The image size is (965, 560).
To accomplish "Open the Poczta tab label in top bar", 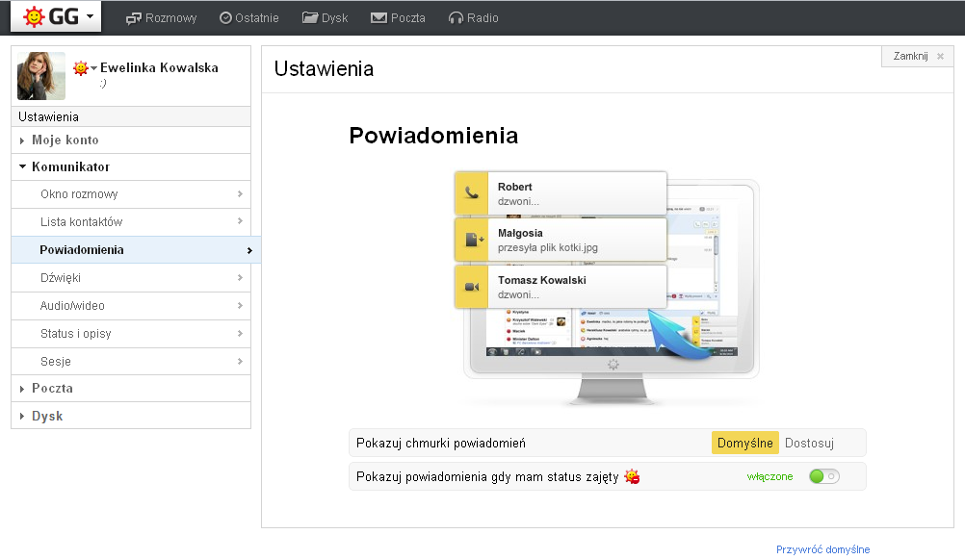I will click(408, 18).
